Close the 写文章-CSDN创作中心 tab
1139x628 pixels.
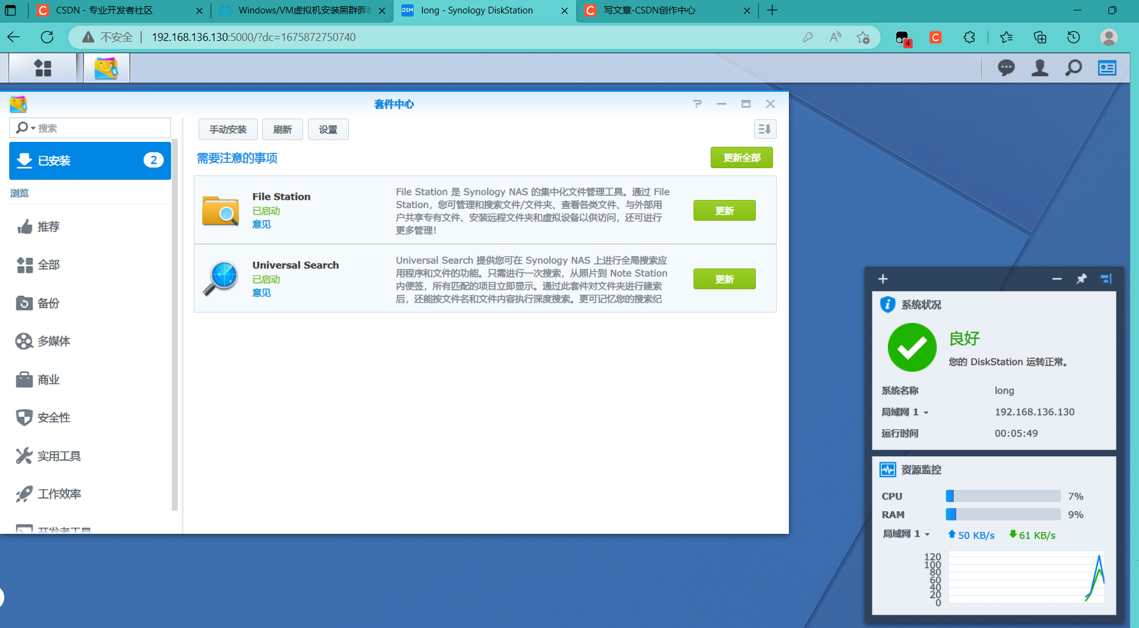(x=747, y=10)
